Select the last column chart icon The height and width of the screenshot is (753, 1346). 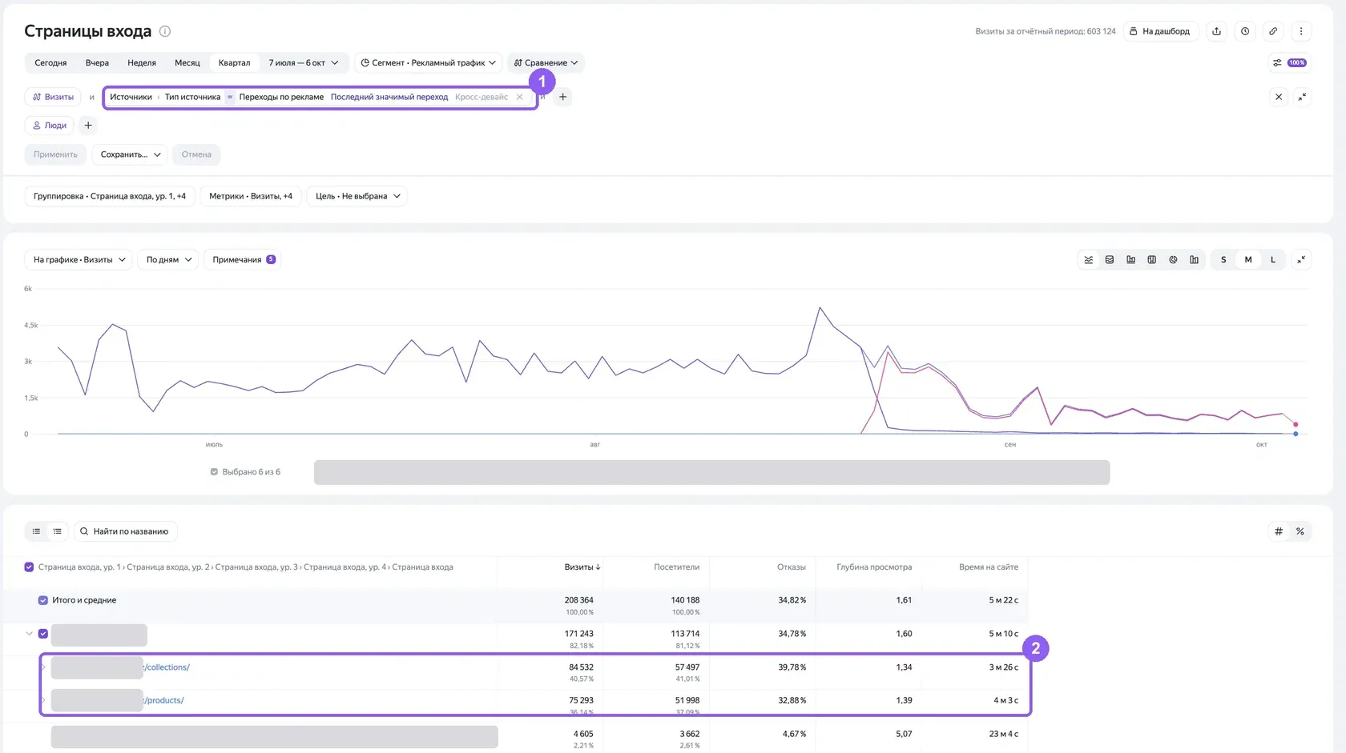click(1194, 259)
